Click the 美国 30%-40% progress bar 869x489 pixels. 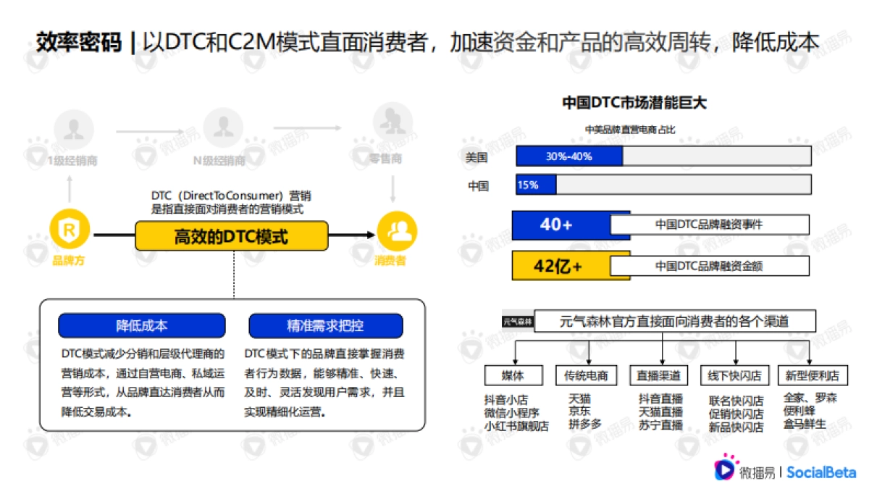tap(568, 156)
